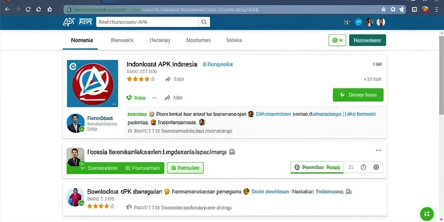Switch to the Noonania tab
Screen dimensions: 444x222
coord(82,40)
